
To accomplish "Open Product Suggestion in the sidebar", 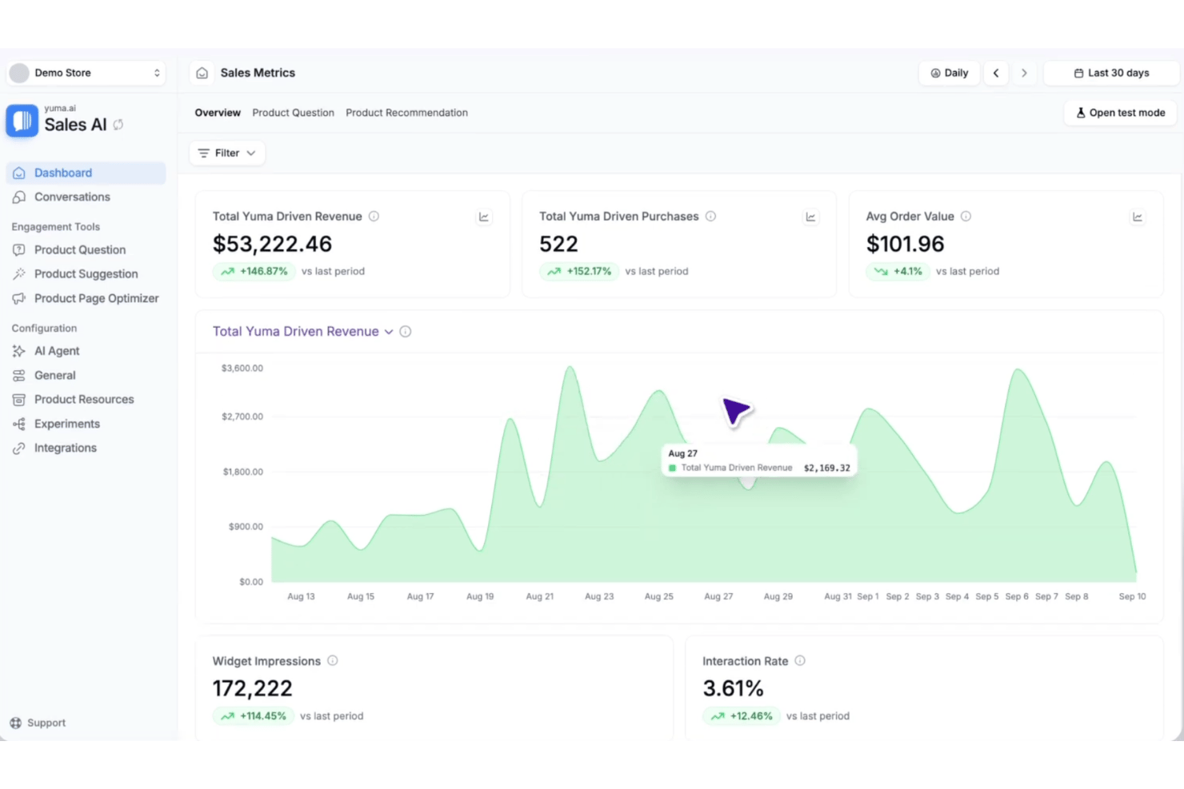I will tap(86, 273).
